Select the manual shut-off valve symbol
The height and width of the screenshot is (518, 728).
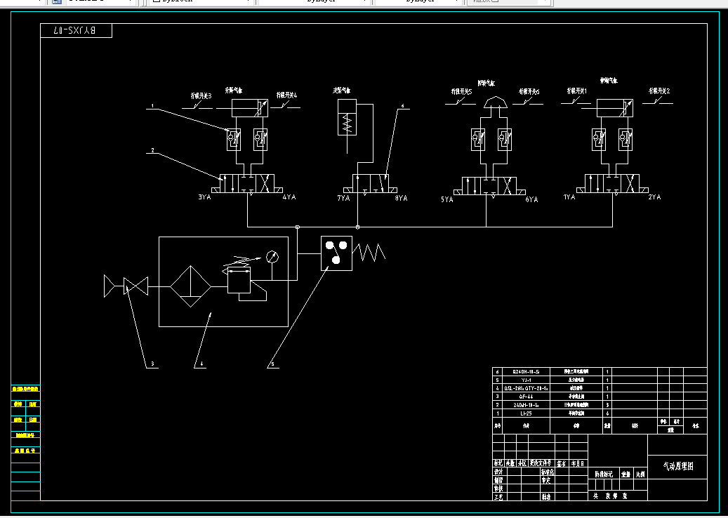pyautogui.click(x=136, y=286)
